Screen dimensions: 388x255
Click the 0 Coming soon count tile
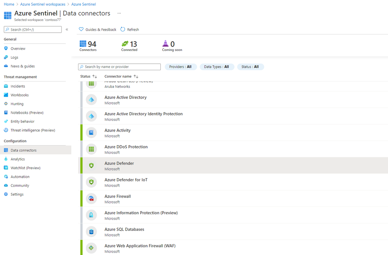(172, 46)
